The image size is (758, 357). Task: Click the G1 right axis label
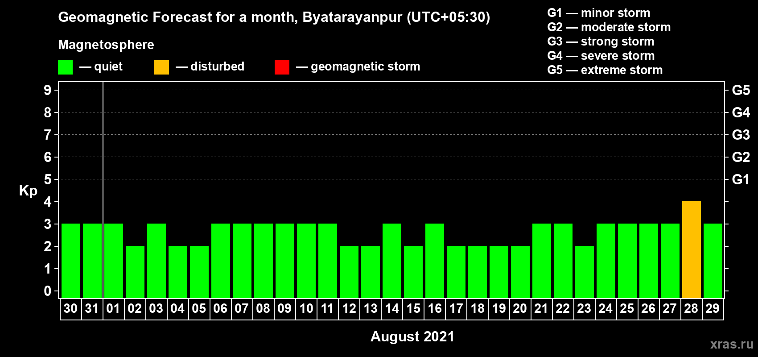(741, 179)
